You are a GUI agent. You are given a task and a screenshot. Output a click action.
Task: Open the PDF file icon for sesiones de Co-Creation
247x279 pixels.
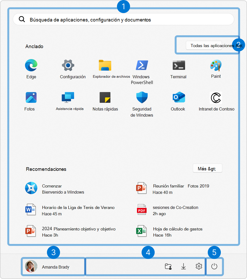(x=142, y=209)
